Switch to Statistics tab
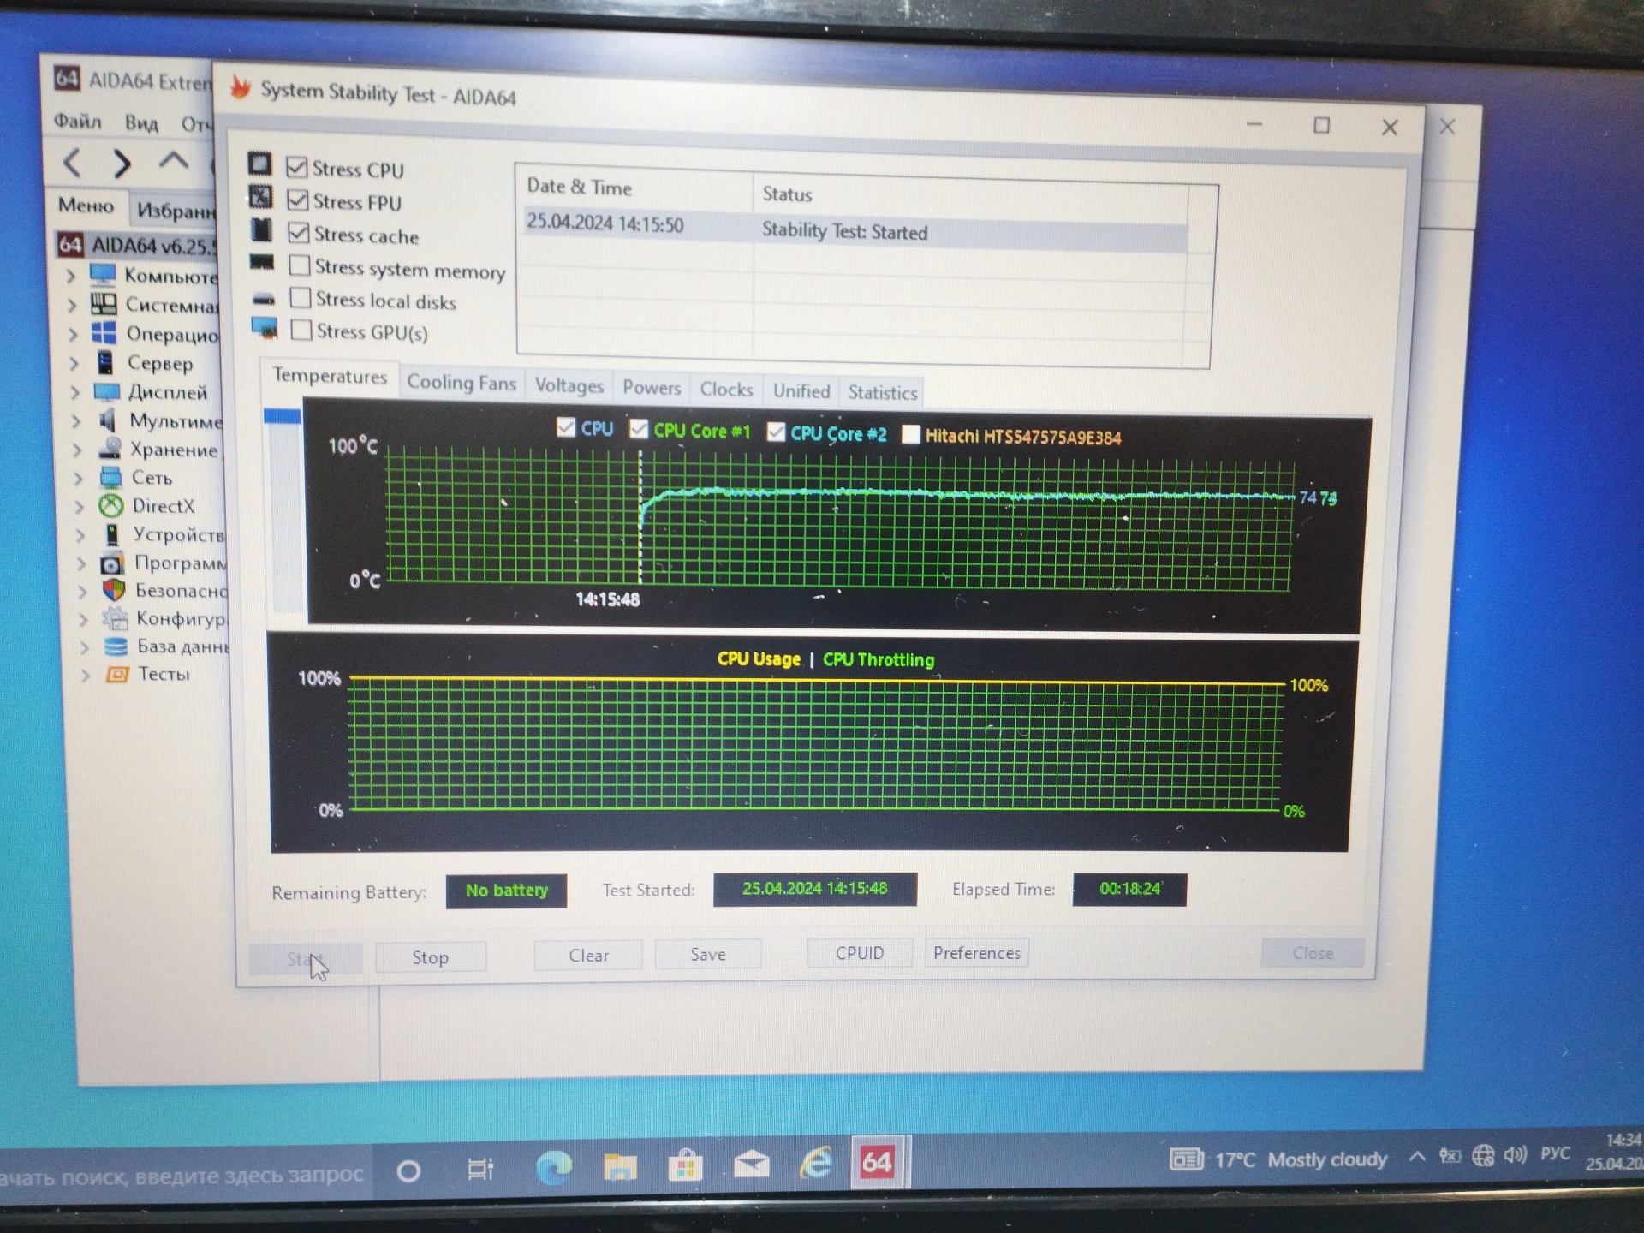The width and height of the screenshot is (1644, 1233). point(883,393)
